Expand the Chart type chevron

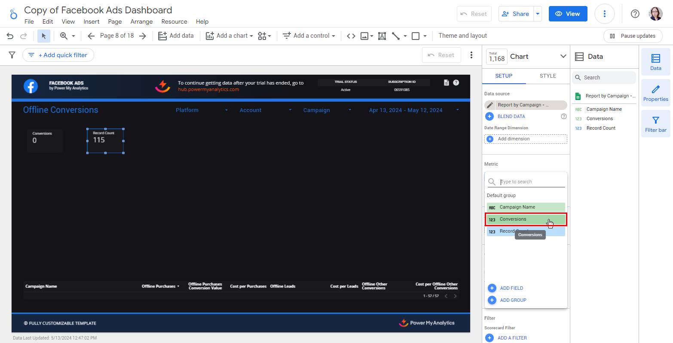pos(563,57)
